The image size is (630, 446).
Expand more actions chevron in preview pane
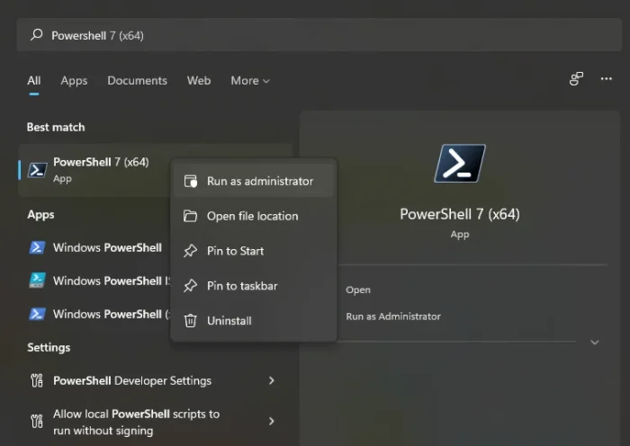595,343
